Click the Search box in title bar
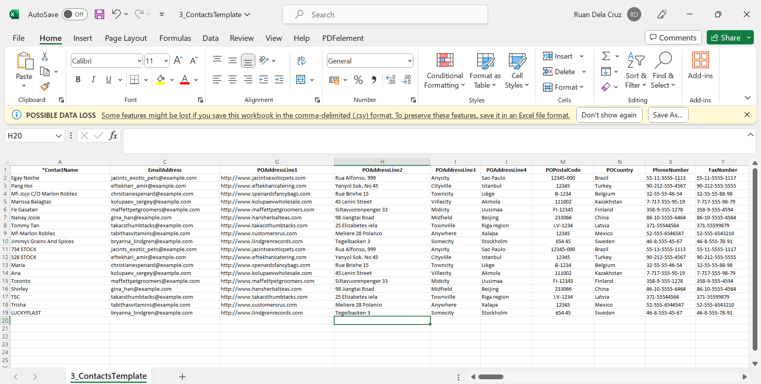 pyautogui.click(x=385, y=15)
